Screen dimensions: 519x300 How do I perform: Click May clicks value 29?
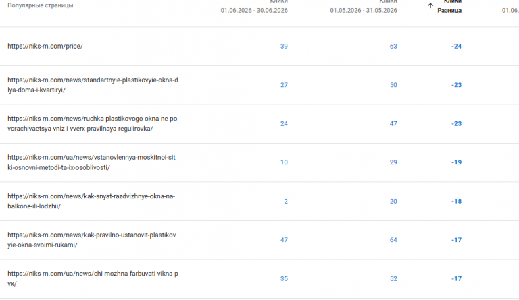tap(393, 162)
